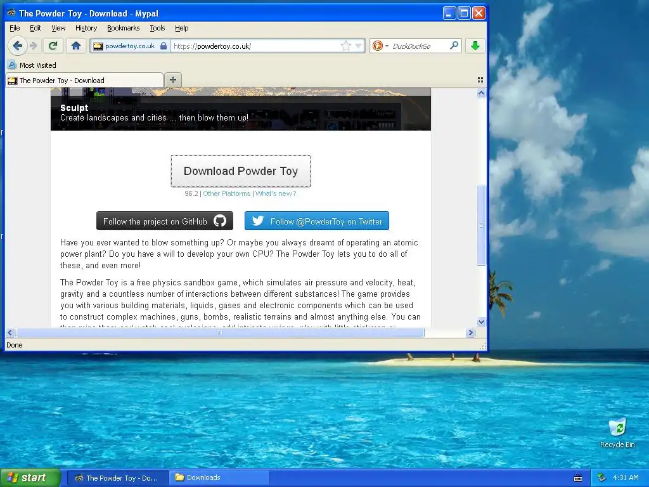Close the Mypal browser window

point(479,13)
